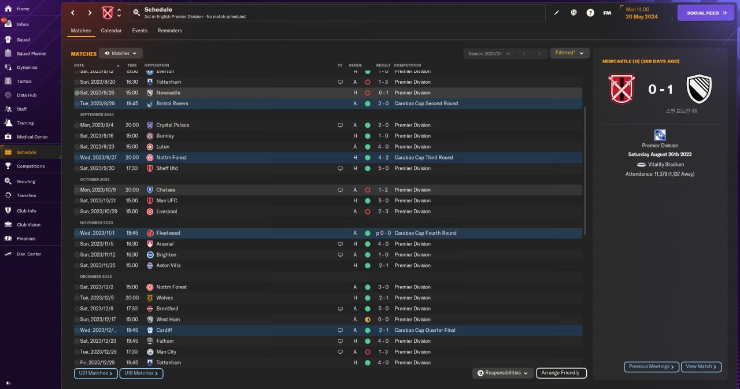740x389 pixels.
Task: Toggle selection circle on Wolves row
Action: 77,298
